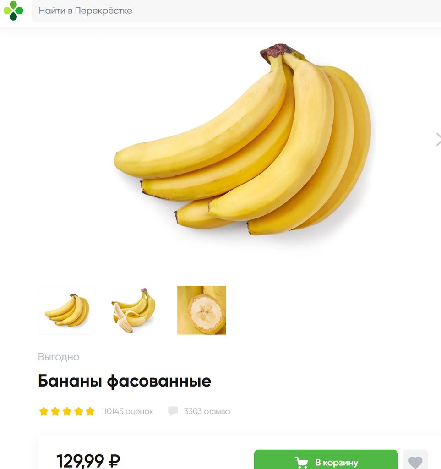Focus the "Найти в Перекрёстке" search field
The image size is (441, 469).
(236, 11)
